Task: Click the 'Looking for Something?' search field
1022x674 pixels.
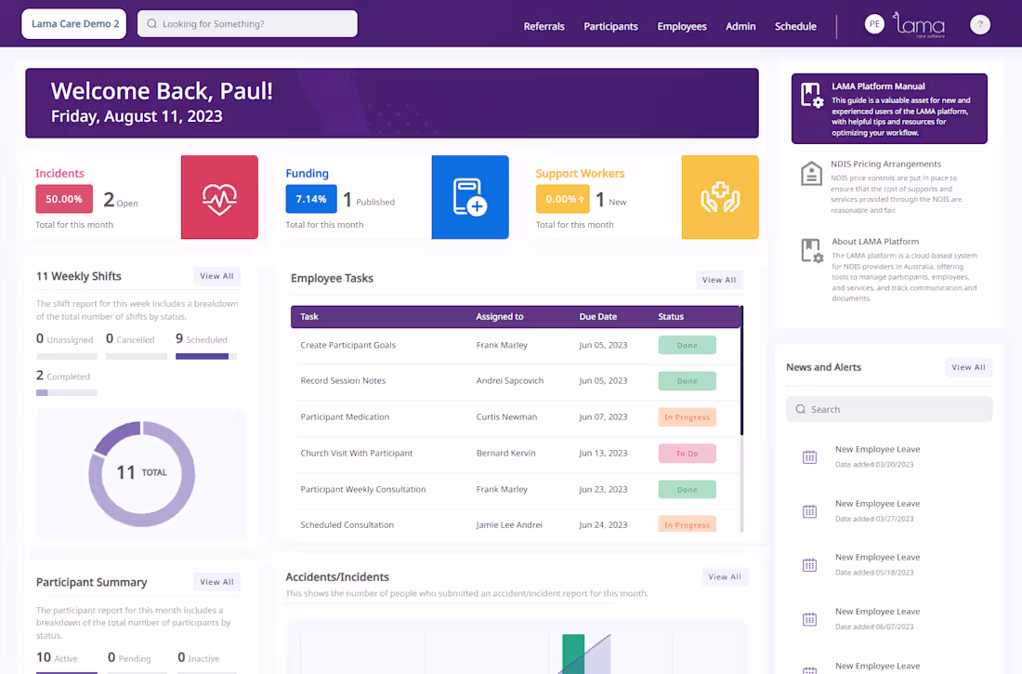Action: (247, 23)
